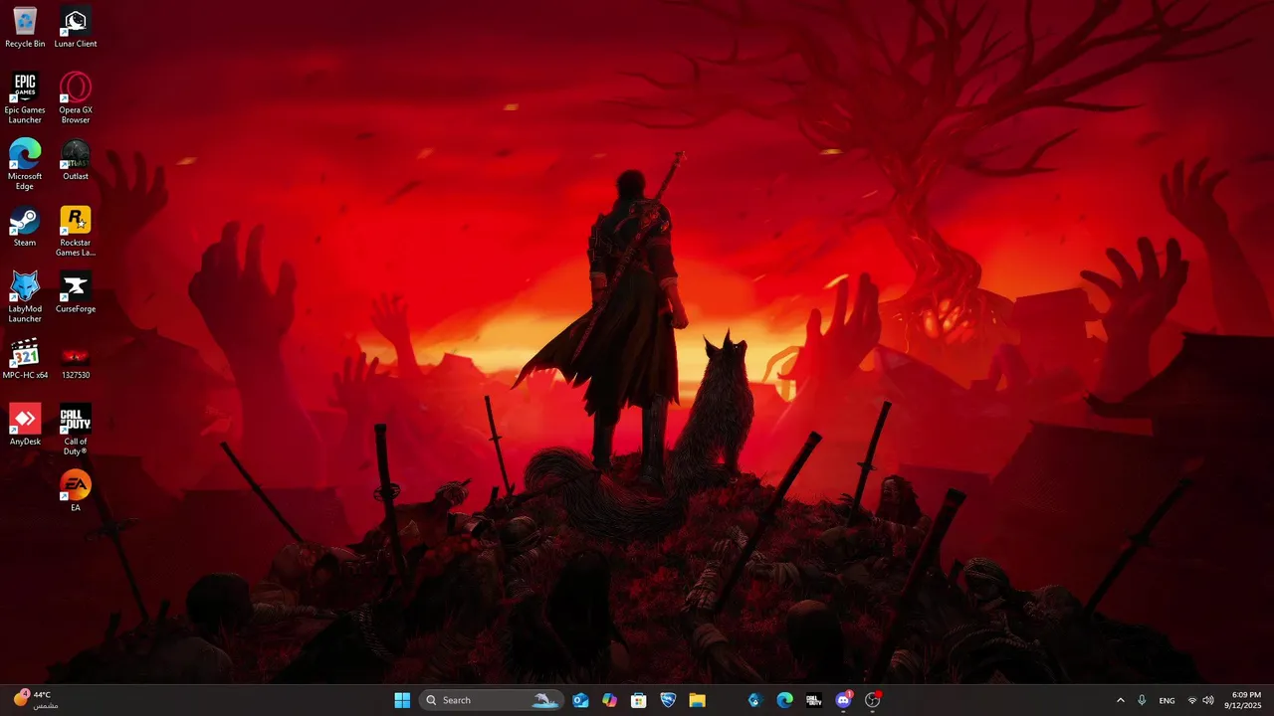Image resolution: width=1274 pixels, height=716 pixels.
Task: Select the Outlast game shortcut
Action: pyautogui.click(x=76, y=160)
